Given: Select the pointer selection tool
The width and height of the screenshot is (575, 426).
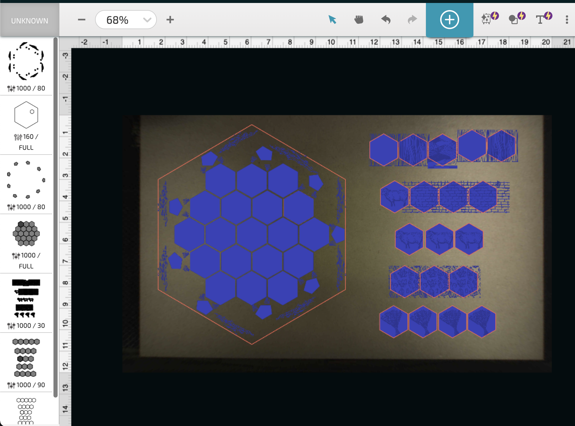Looking at the screenshot, I should click(x=333, y=20).
